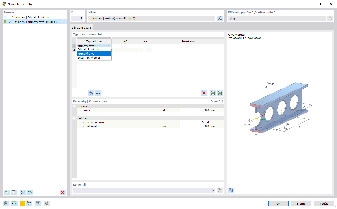The height and width of the screenshot is (209, 337).
Task: Click the new opening icon below Seznam
Action: click(7, 192)
